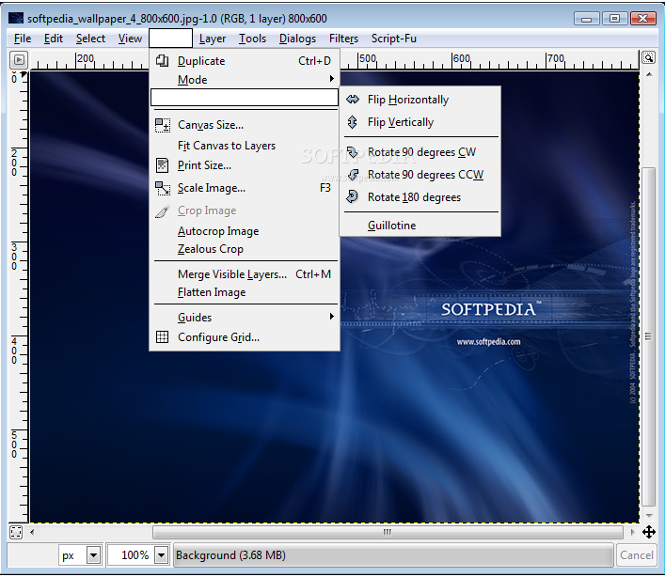Click the scroll left arrow
The image size is (665, 577).
pyautogui.click(x=32, y=532)
